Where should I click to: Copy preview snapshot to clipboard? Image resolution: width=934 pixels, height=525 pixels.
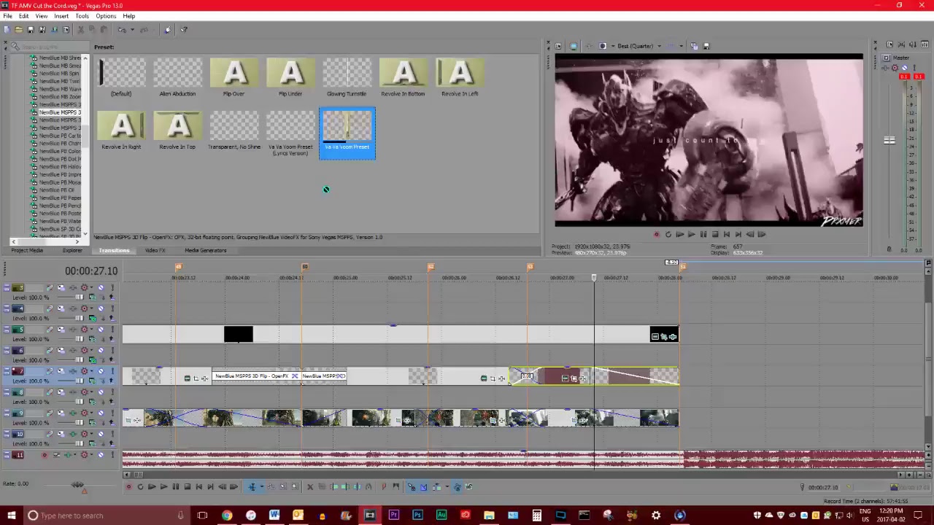tap(694, 46)
